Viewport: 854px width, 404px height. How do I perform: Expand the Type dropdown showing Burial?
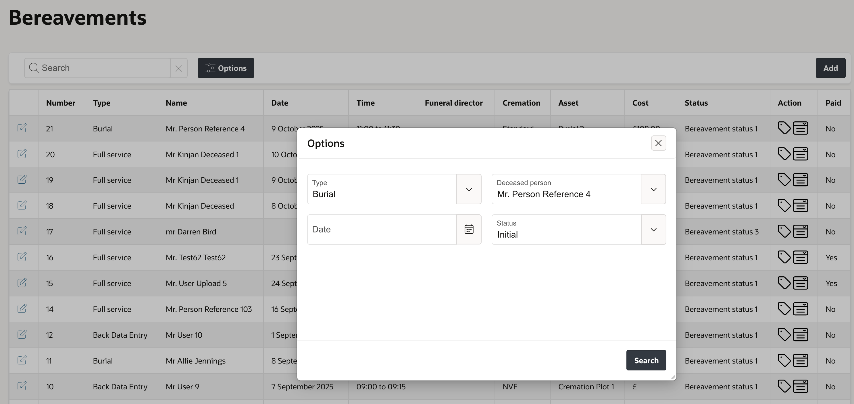(469, 189)
